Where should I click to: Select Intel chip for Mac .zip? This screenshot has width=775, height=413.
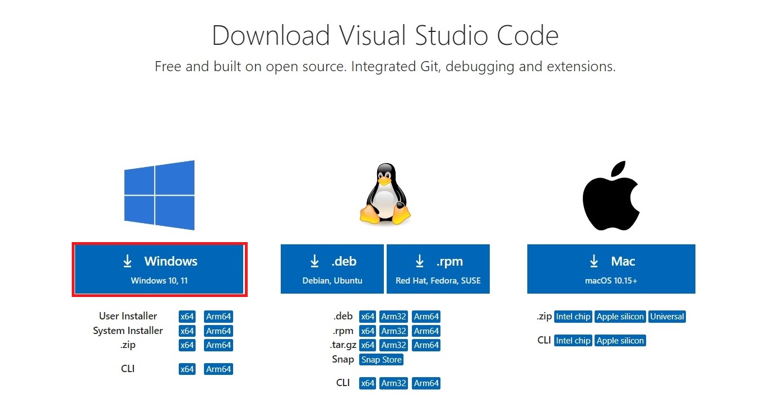[573, 317]
